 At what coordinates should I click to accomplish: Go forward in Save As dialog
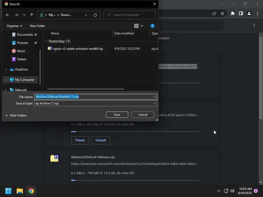[16, 15]
